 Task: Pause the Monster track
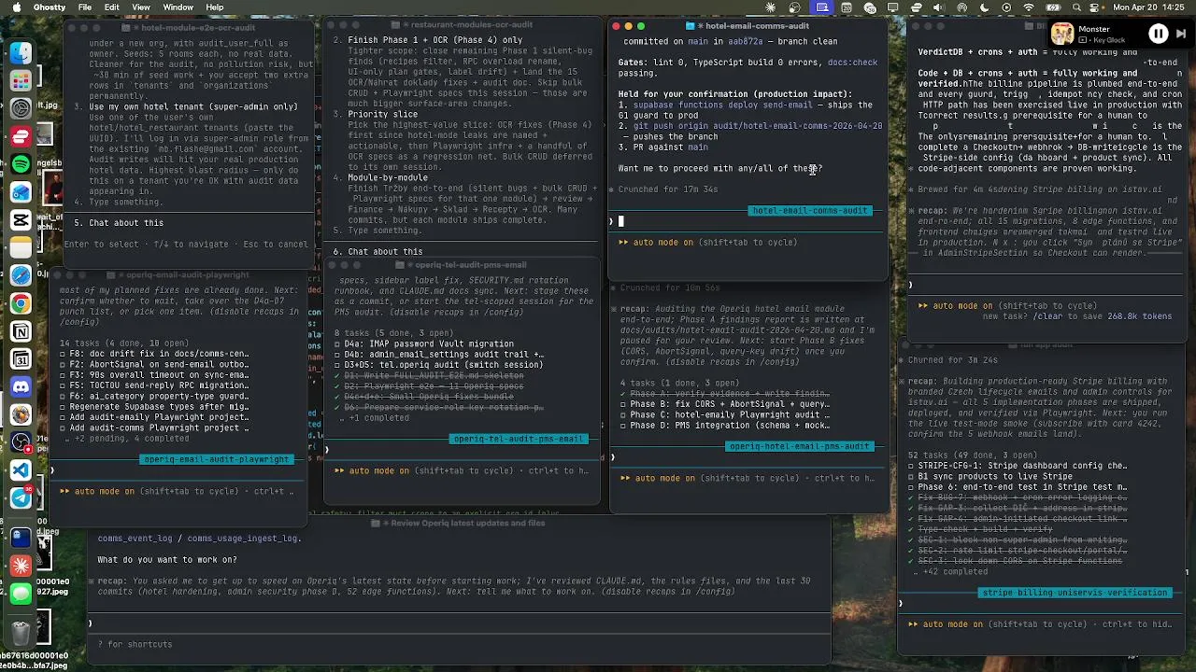click(1158, 35)
